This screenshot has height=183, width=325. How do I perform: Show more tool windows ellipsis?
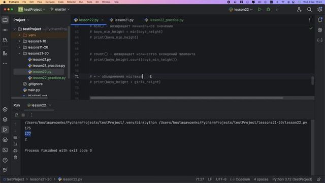coord(5,63)
